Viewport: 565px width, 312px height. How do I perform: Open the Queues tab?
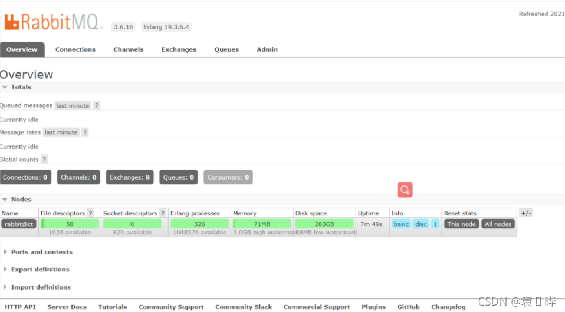click(226, 49)
